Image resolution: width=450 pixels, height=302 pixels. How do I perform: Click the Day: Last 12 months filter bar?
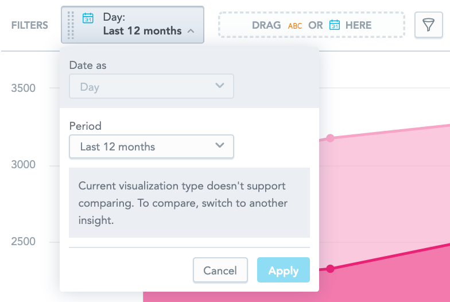[x=142, y=25]
